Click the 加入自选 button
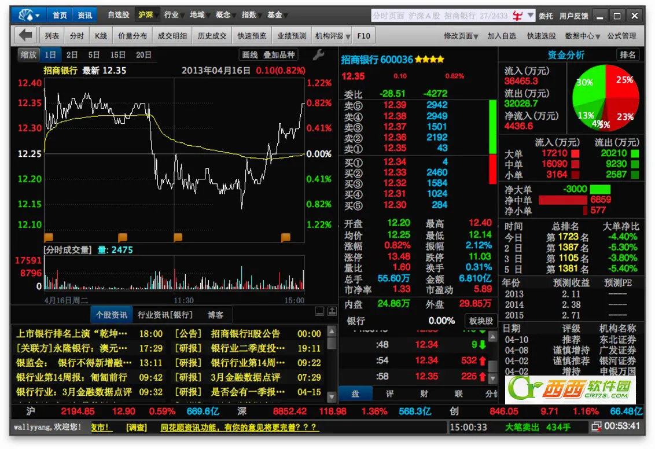The image size is (655, 449). tap(501, 36)
